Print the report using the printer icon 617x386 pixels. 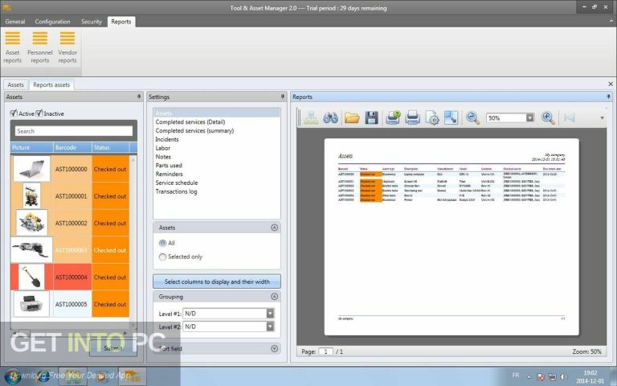(x=412, y=118)
